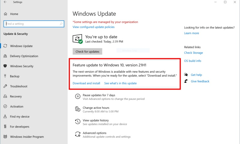The height and width of the screenshot is (144, 240).
Task: Click the Windows Update page heading
Action: click(94, 14)
